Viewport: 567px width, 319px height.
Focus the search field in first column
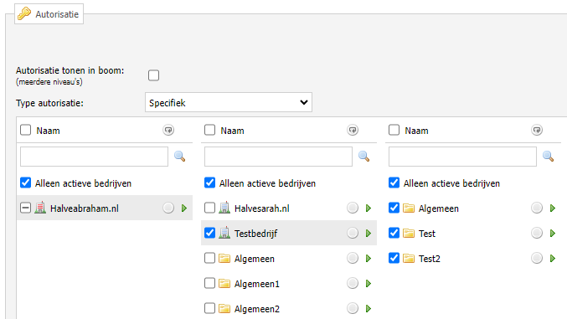point(94,157)
